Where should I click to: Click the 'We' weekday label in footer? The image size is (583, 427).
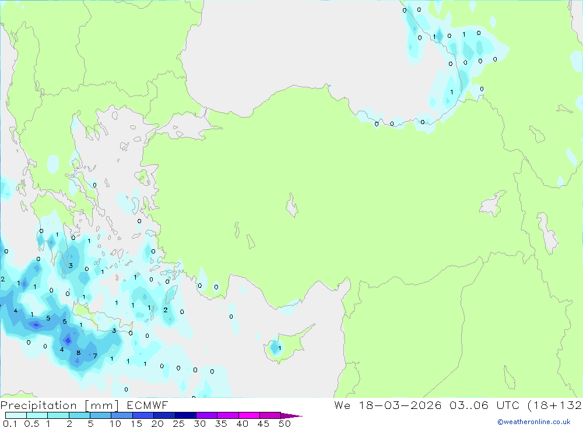[342, 405]
